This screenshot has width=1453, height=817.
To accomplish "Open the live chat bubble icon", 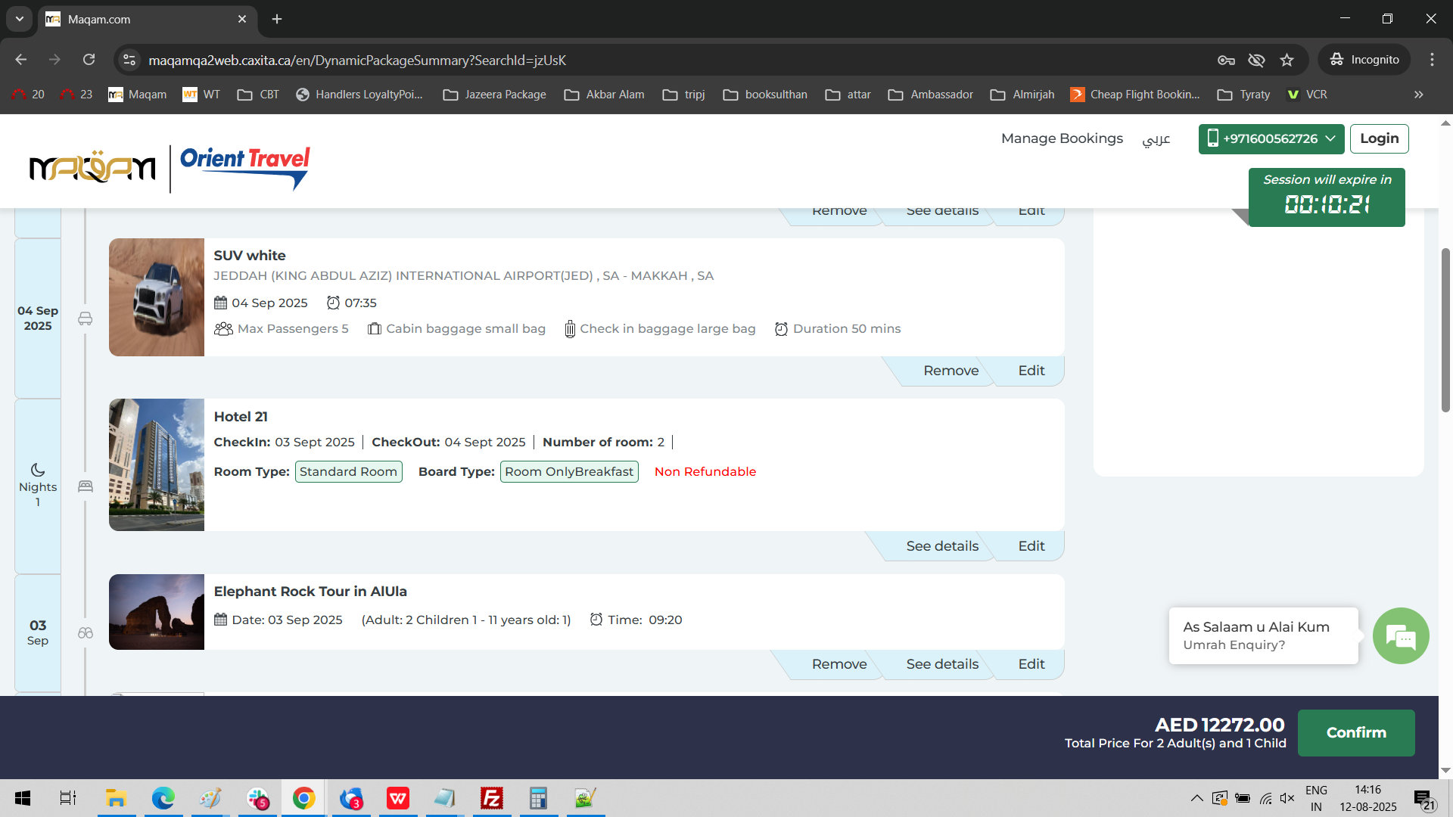I will click(x=1401, y=636).
